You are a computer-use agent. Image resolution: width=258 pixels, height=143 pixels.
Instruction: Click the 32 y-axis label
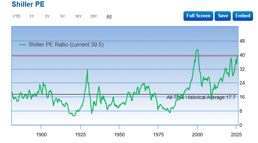(x=242, y=69)
